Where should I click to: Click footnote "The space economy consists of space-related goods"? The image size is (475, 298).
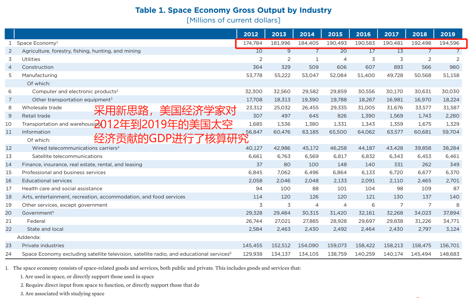point(157,268)
